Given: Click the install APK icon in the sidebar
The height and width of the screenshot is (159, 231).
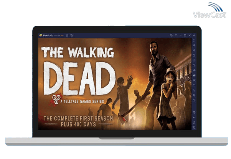Looking at the screenshot, I should (194, 70).
